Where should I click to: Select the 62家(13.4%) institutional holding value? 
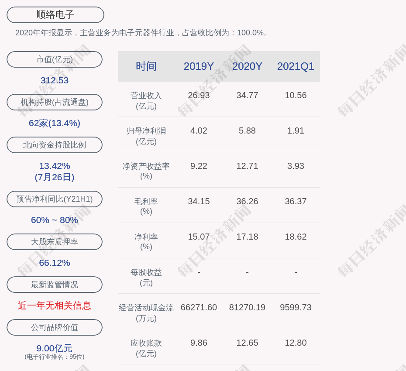55,123
